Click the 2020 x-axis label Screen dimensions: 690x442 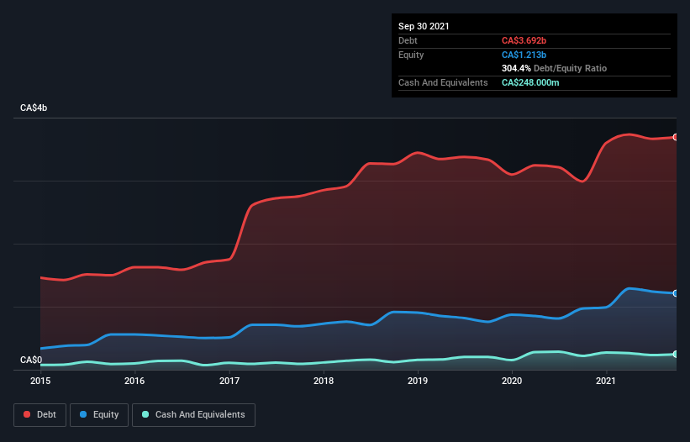coord(512,381)
